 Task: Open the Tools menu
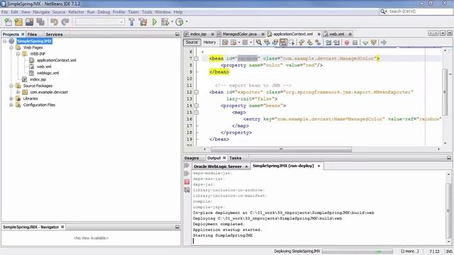coord(147,12)
